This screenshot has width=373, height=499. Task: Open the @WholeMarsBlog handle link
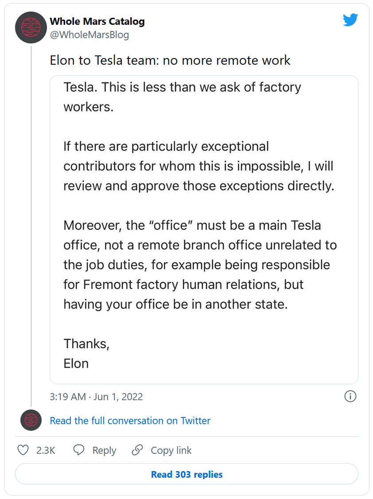[89, 35]
